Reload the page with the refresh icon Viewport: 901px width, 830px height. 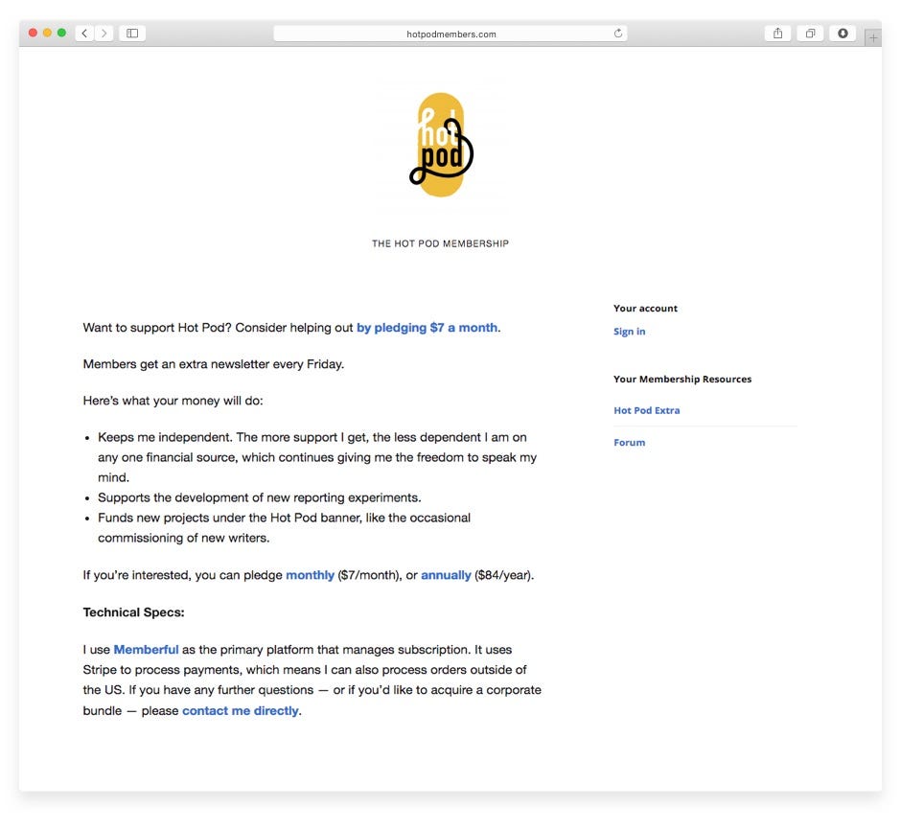pyautogui.click(x=618, y=34)
